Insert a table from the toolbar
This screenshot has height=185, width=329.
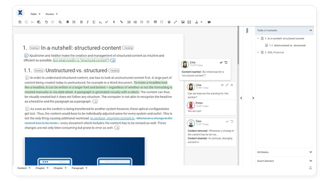tap(155, 22)
